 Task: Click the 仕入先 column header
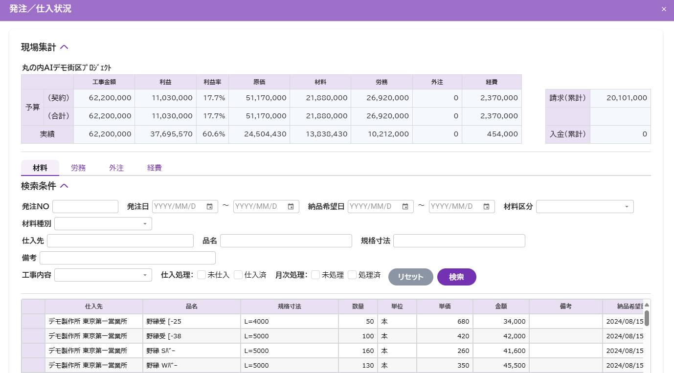[94, 307]
